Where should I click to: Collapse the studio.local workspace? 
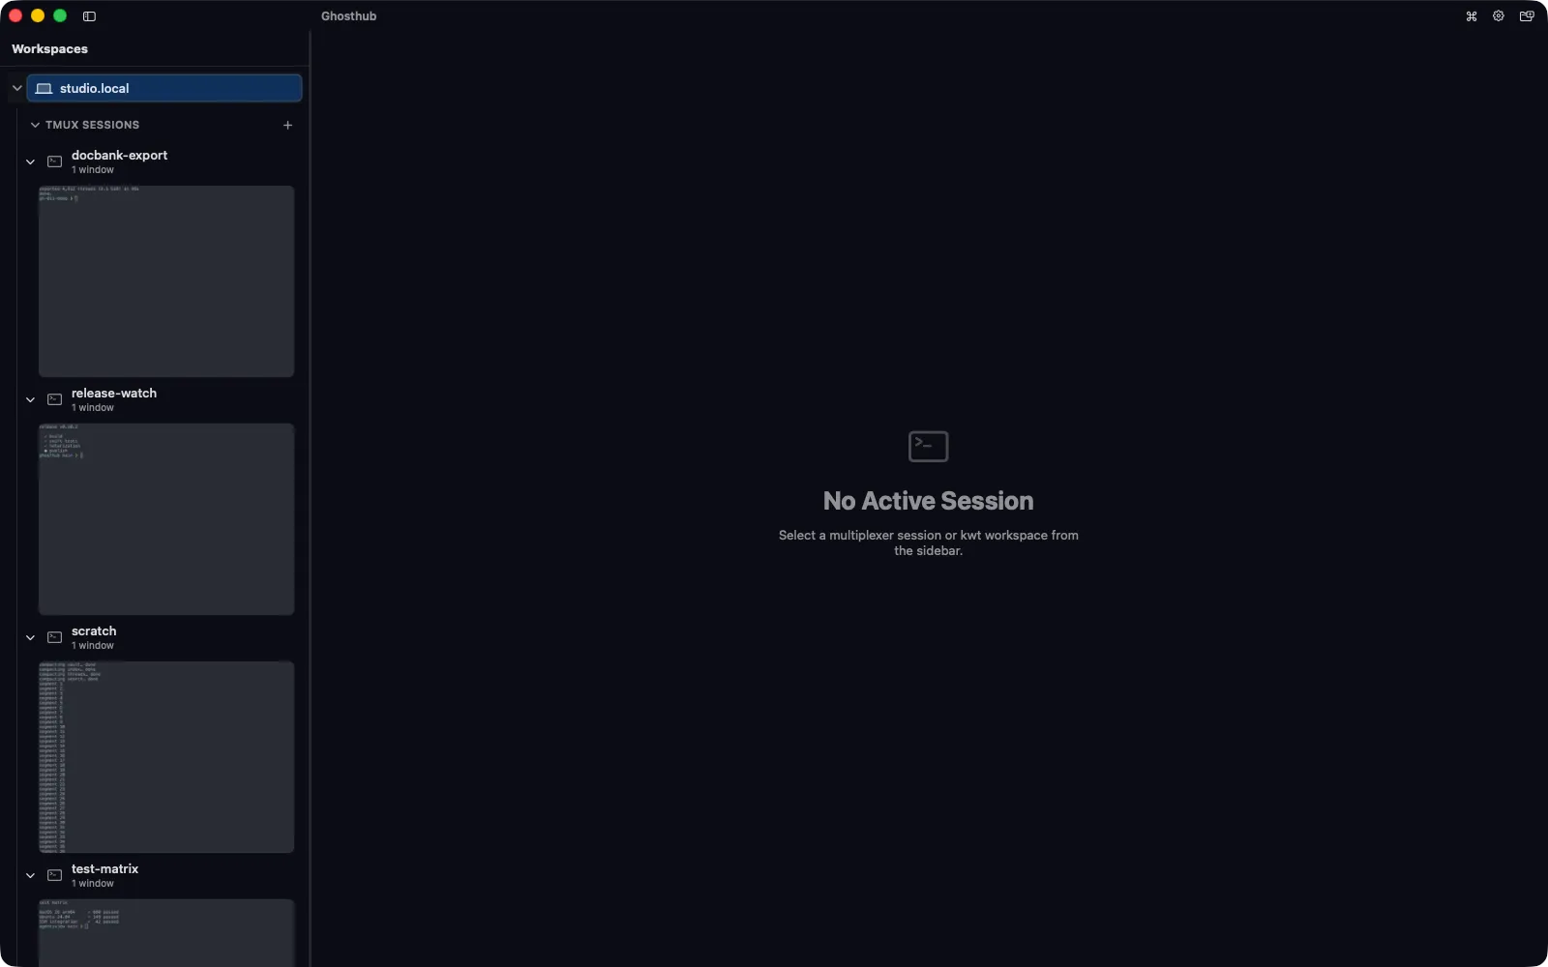coord(16,88)
